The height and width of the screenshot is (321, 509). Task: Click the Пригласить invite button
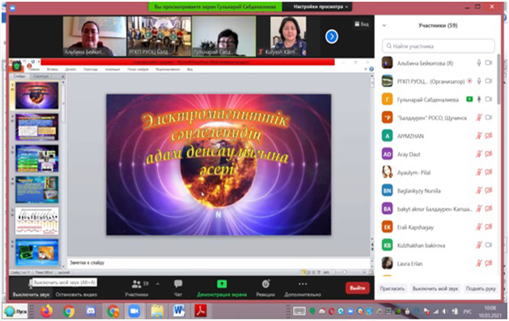(392, 288)
